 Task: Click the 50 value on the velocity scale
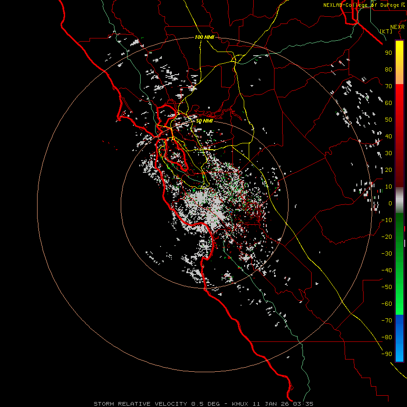tap(388, 120)
